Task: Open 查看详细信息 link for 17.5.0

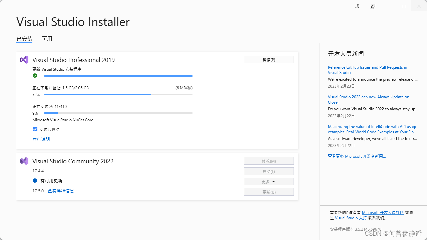Action: [x=61, y=191]
